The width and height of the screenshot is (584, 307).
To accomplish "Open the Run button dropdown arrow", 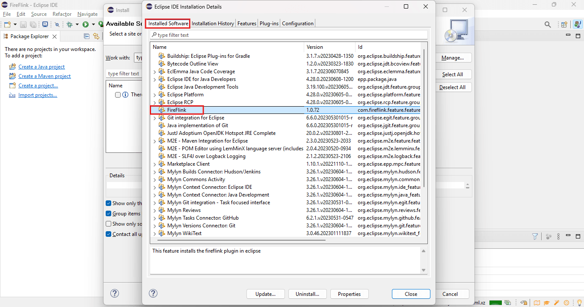I will pos(93,25).
